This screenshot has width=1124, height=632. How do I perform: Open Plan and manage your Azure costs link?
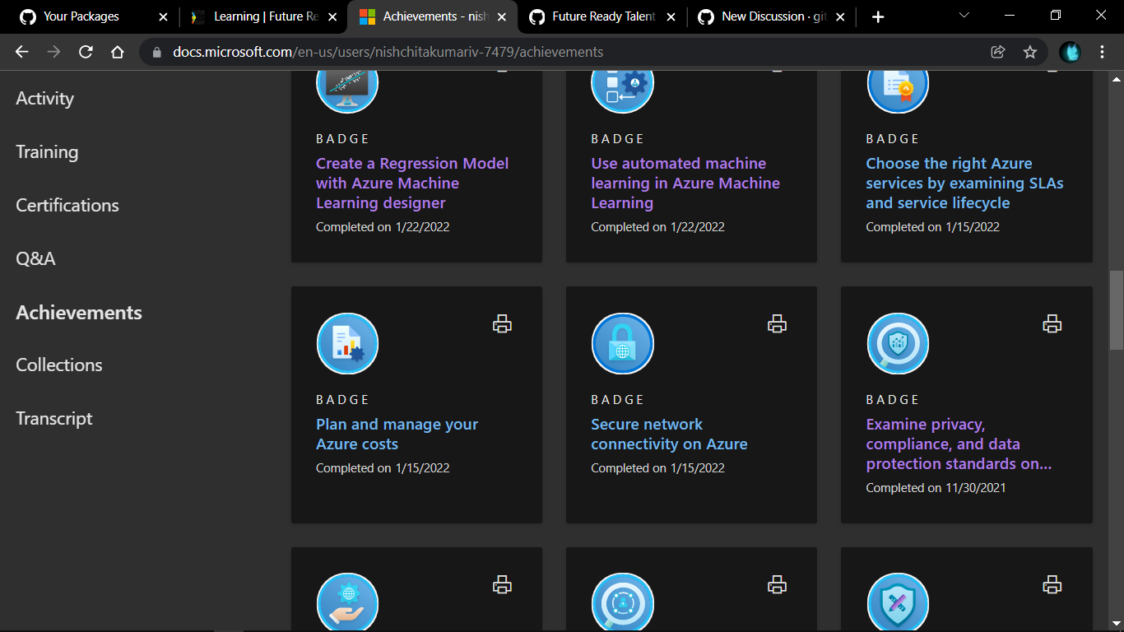pos(397,434)
